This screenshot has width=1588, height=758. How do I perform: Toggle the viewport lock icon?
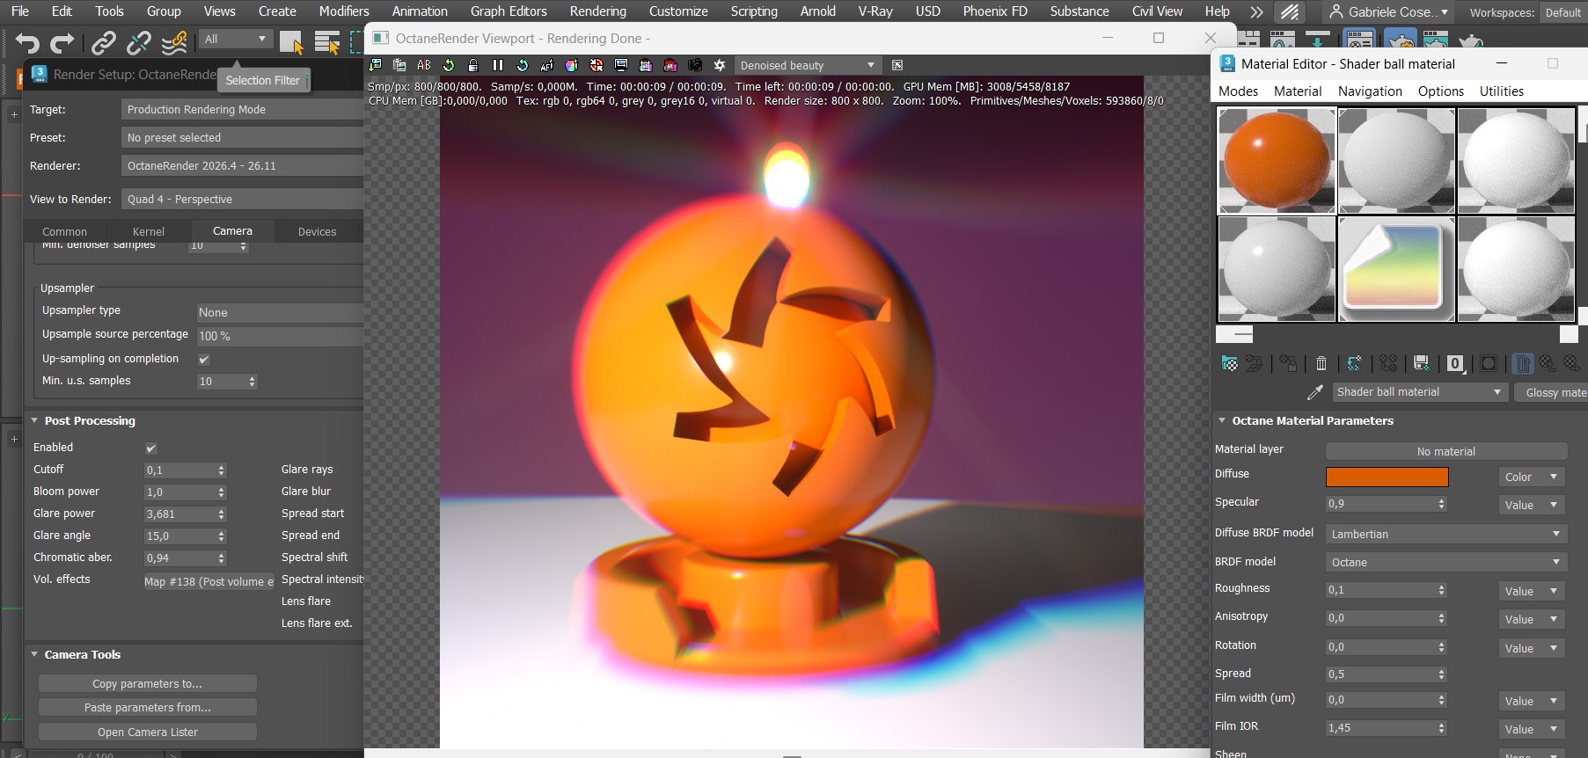473,65
